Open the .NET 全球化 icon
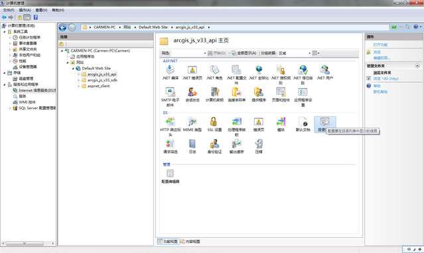The width and height of the screenshot is (424, 253). (259, 73)
